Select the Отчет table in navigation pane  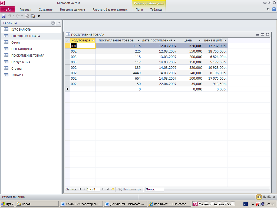pos(16,43)
